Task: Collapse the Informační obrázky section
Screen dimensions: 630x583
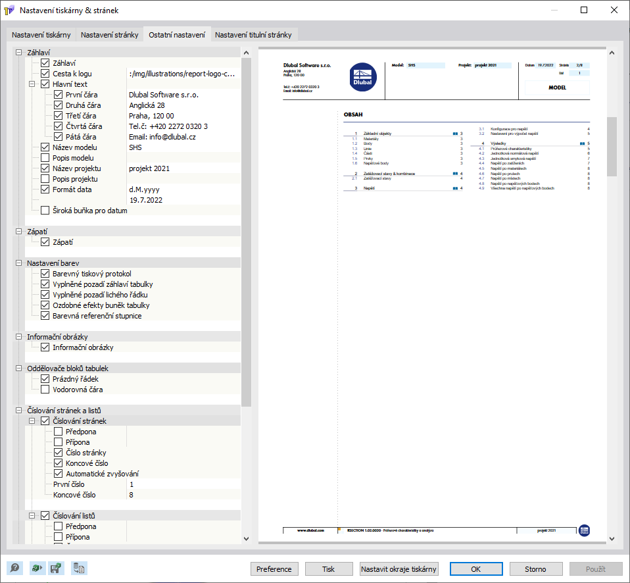Action: coord(18,336)
